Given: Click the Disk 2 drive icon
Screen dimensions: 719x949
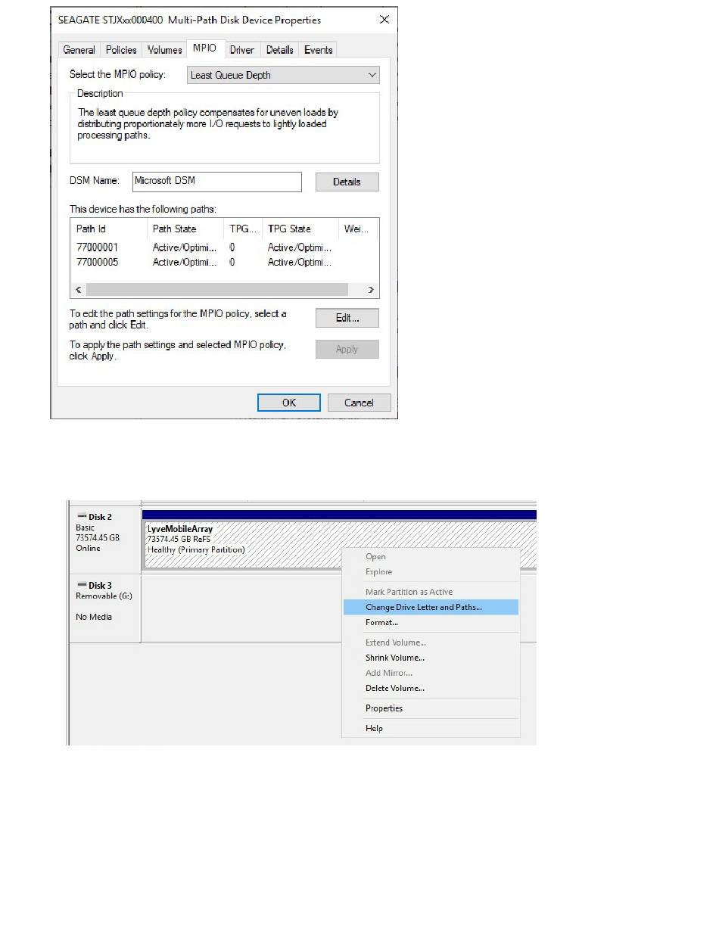Looking at the screenshot, I should coord(81,517).
